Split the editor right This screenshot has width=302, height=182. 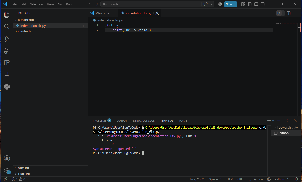(x=289, y=13)
